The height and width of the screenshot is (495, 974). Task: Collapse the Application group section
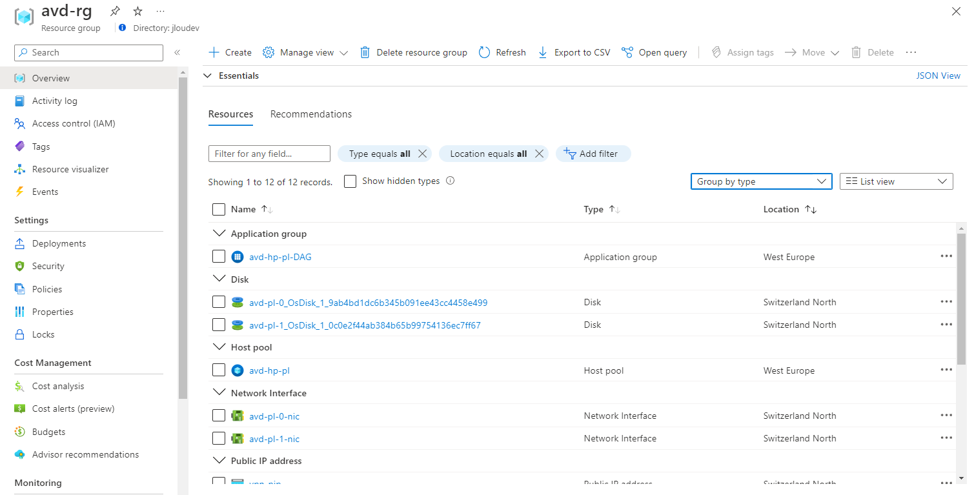tap(219, 234)
